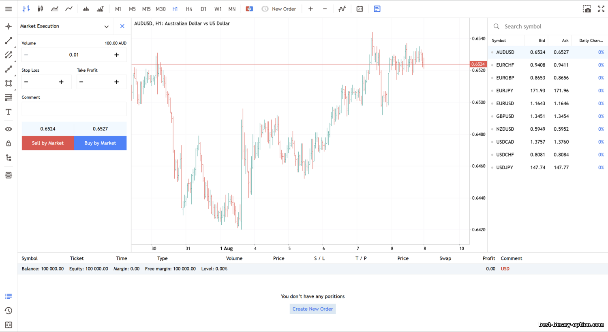Screen dimensions: 608x332
Task: Open the economic calendar icon
Action: tap(360, 9)
